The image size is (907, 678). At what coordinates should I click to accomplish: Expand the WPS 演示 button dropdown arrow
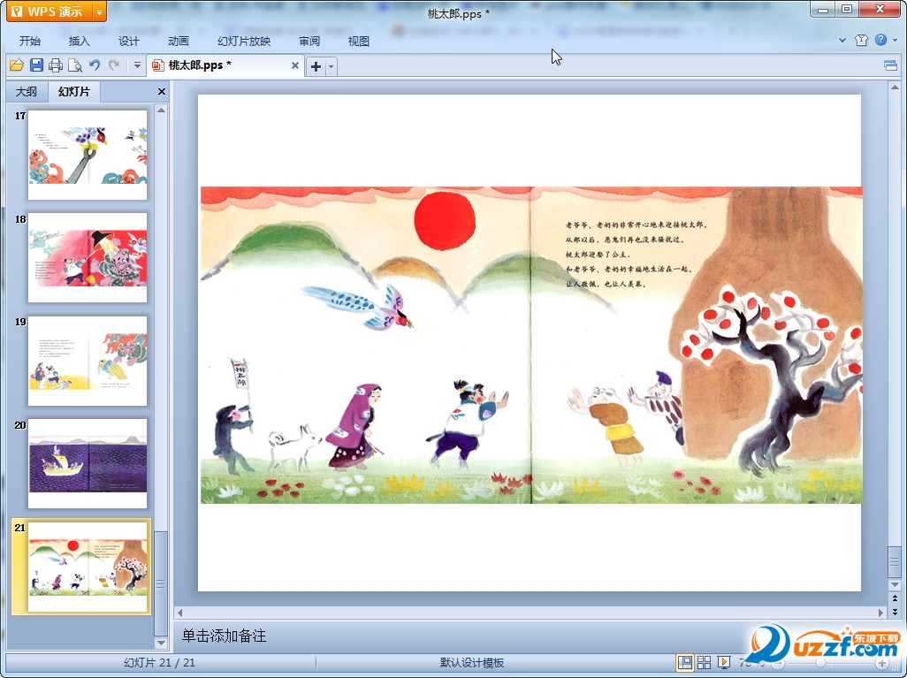pos(100,11)
